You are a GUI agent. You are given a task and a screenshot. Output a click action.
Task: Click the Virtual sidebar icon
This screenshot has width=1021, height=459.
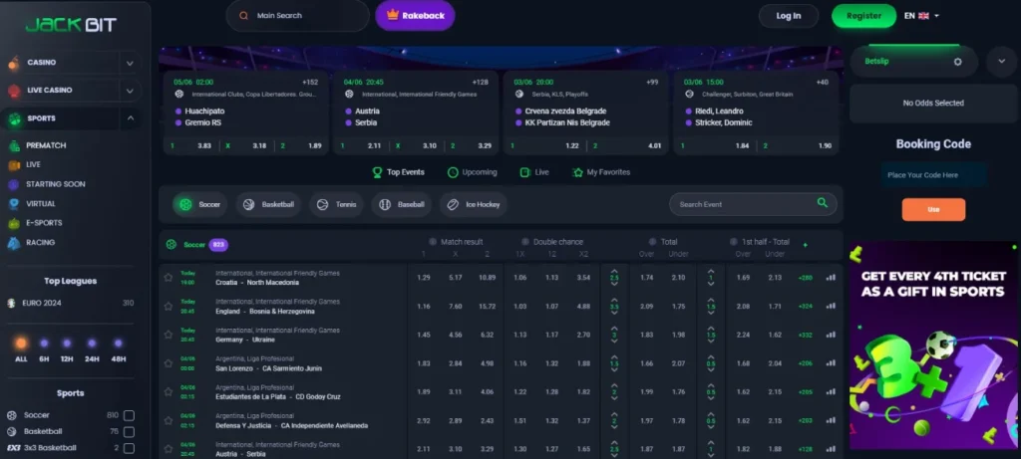click(14, 203)
